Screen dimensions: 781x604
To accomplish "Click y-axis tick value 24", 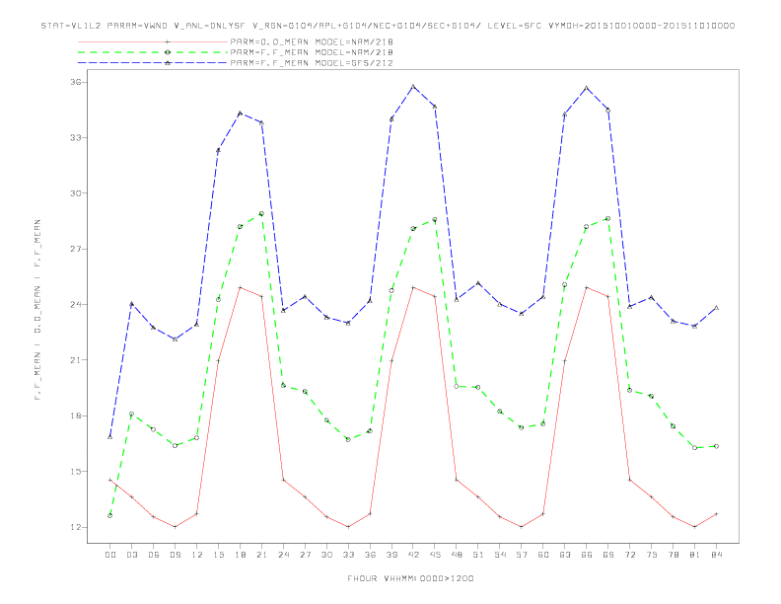I will [x=75, y=305].
